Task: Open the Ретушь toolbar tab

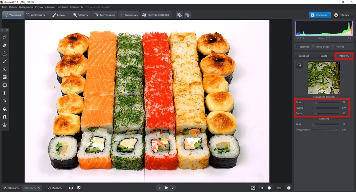Action: (x=59, y=15)
